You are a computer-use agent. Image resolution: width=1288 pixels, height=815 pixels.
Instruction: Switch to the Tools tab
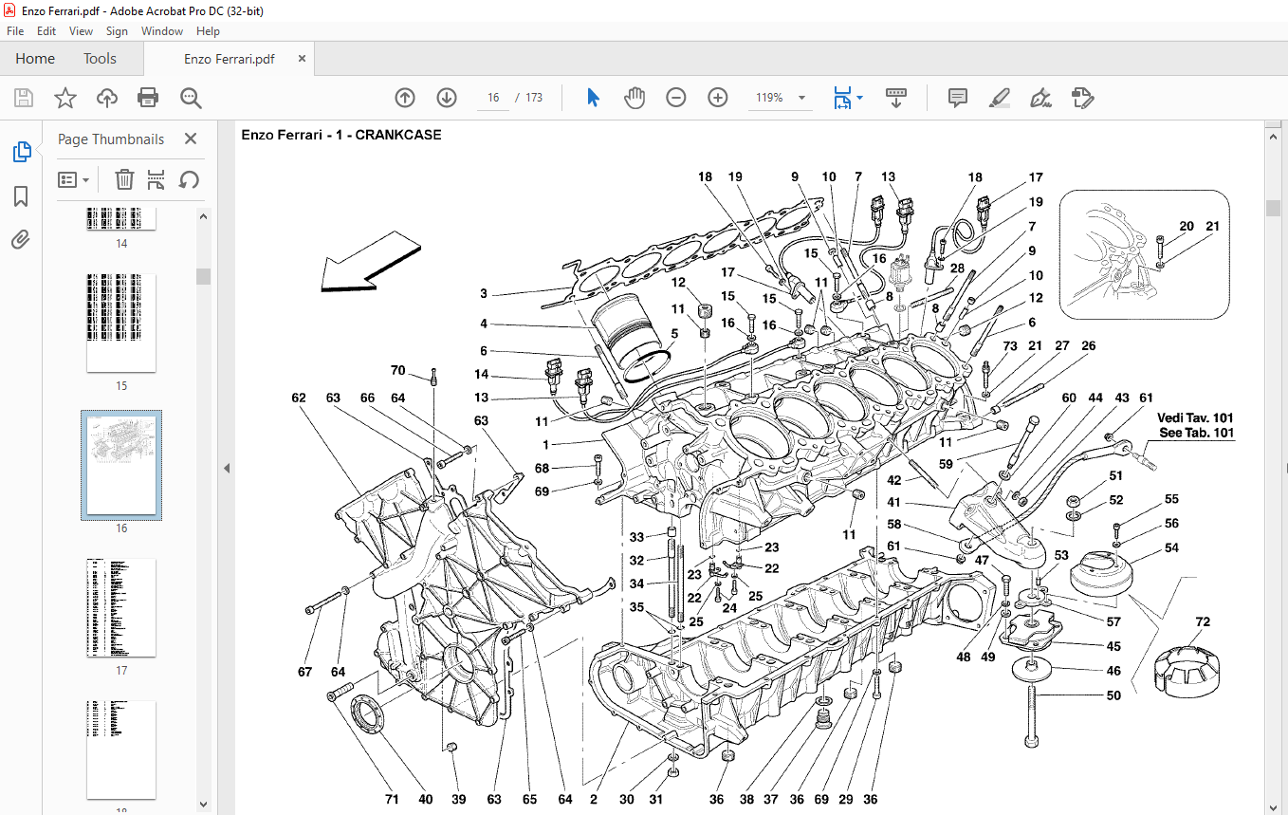click(100, 59)
